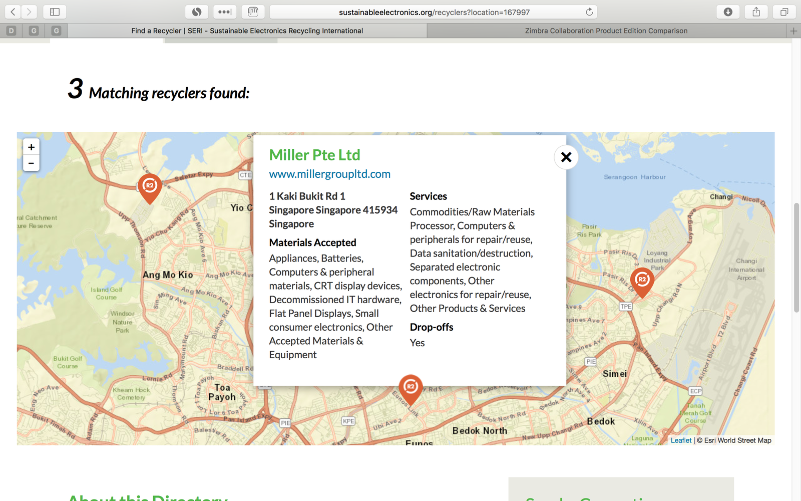Add a new tab with plus button
This screenshot has width=801, height=501.
[793, 31]
